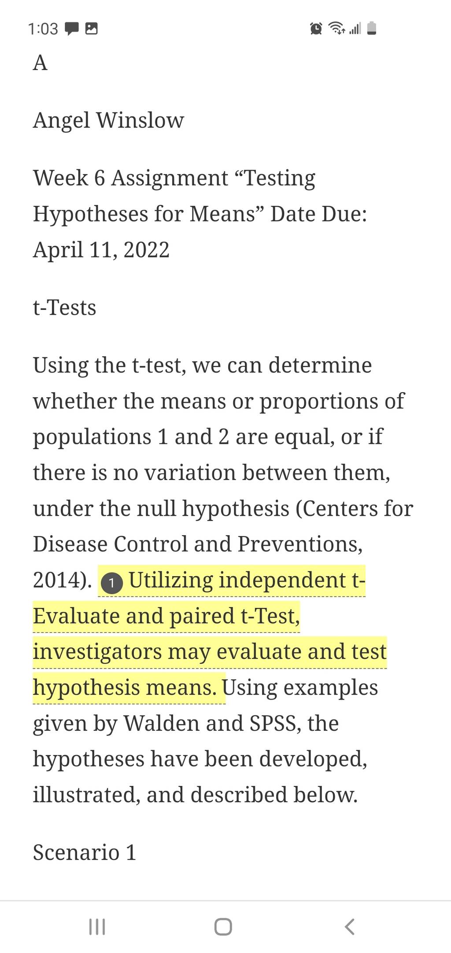Image resolution: width=451 pixels, height=953 pixels.
Task: Open the recent apps navigation button
Action: (97, 927)
